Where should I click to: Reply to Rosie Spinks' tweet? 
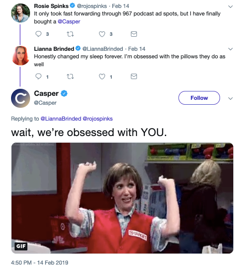tap(38, 34)
